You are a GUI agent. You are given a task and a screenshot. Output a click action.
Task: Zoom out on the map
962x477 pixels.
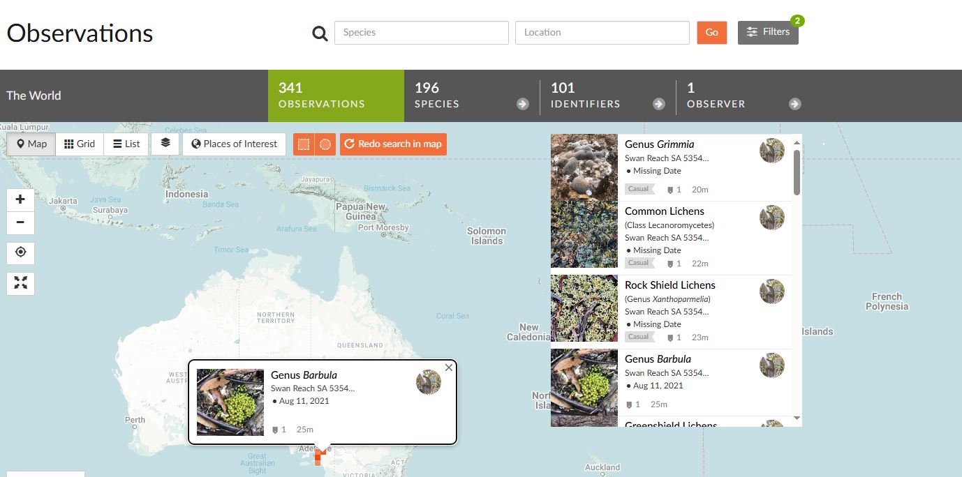click(20, 222)
